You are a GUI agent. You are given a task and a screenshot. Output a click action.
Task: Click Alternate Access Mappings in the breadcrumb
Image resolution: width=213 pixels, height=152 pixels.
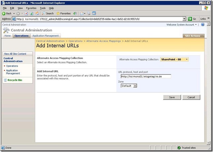(104, 41)
